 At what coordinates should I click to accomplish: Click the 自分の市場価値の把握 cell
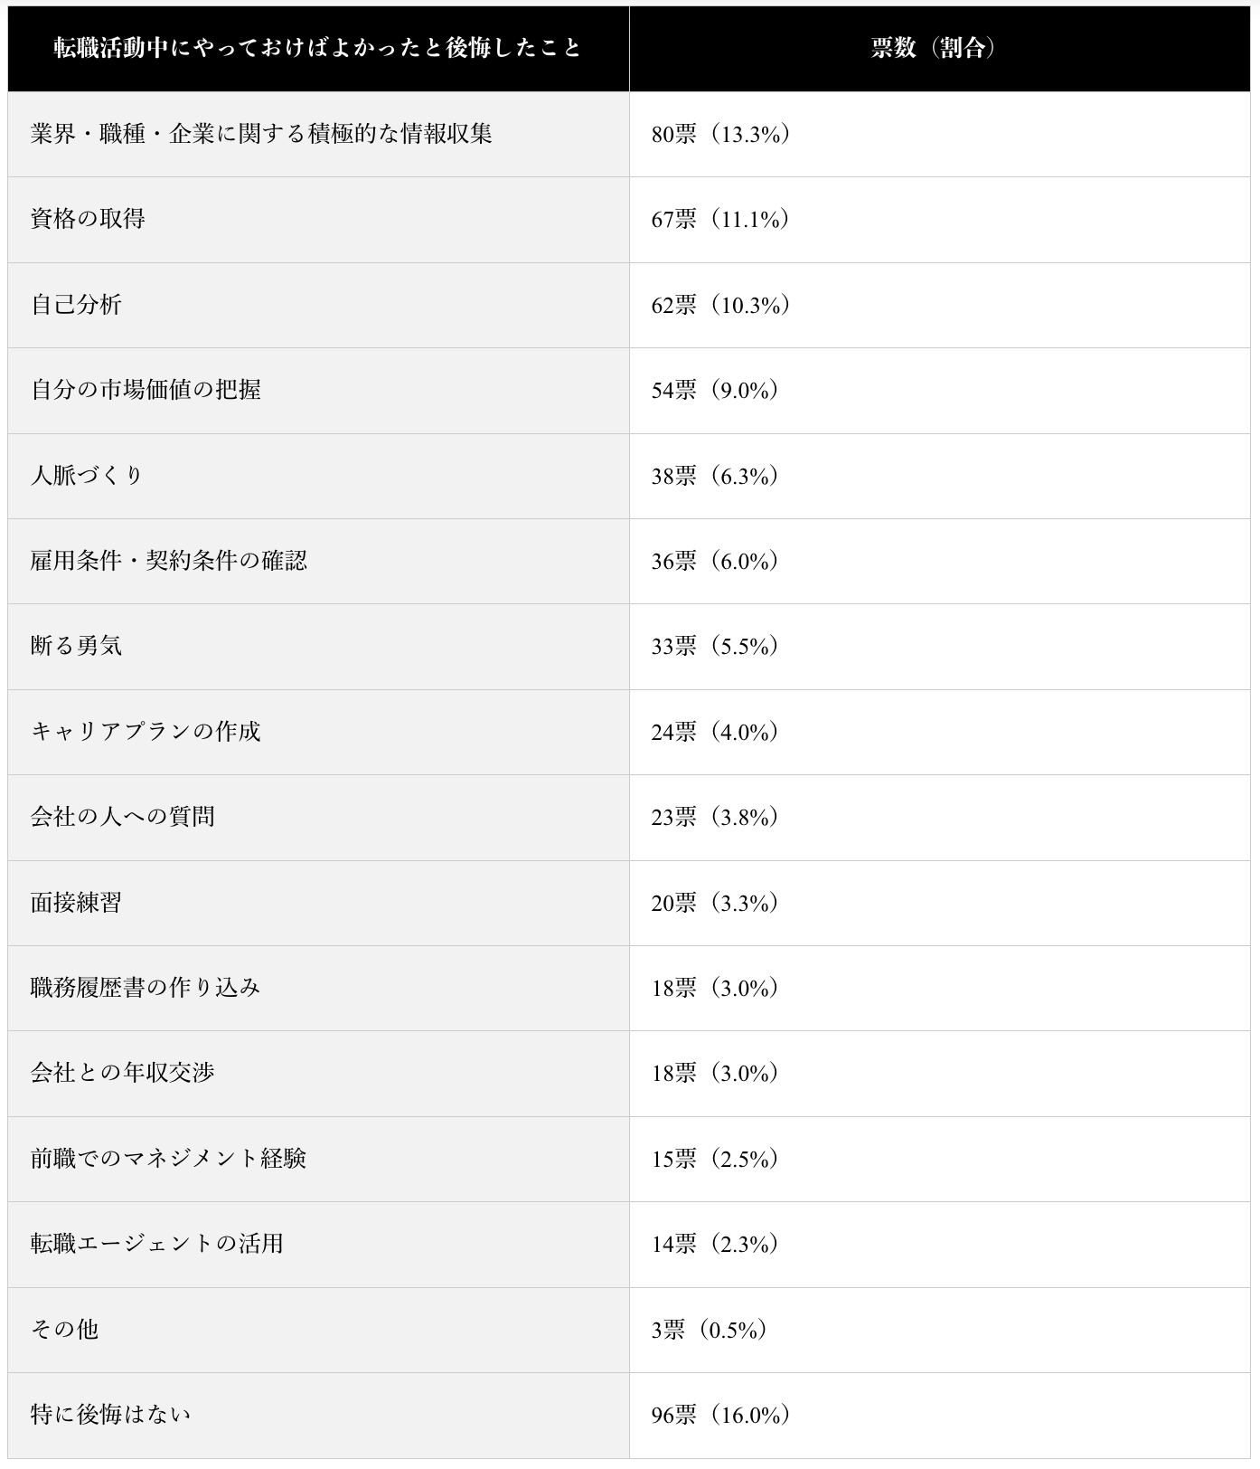146,390
